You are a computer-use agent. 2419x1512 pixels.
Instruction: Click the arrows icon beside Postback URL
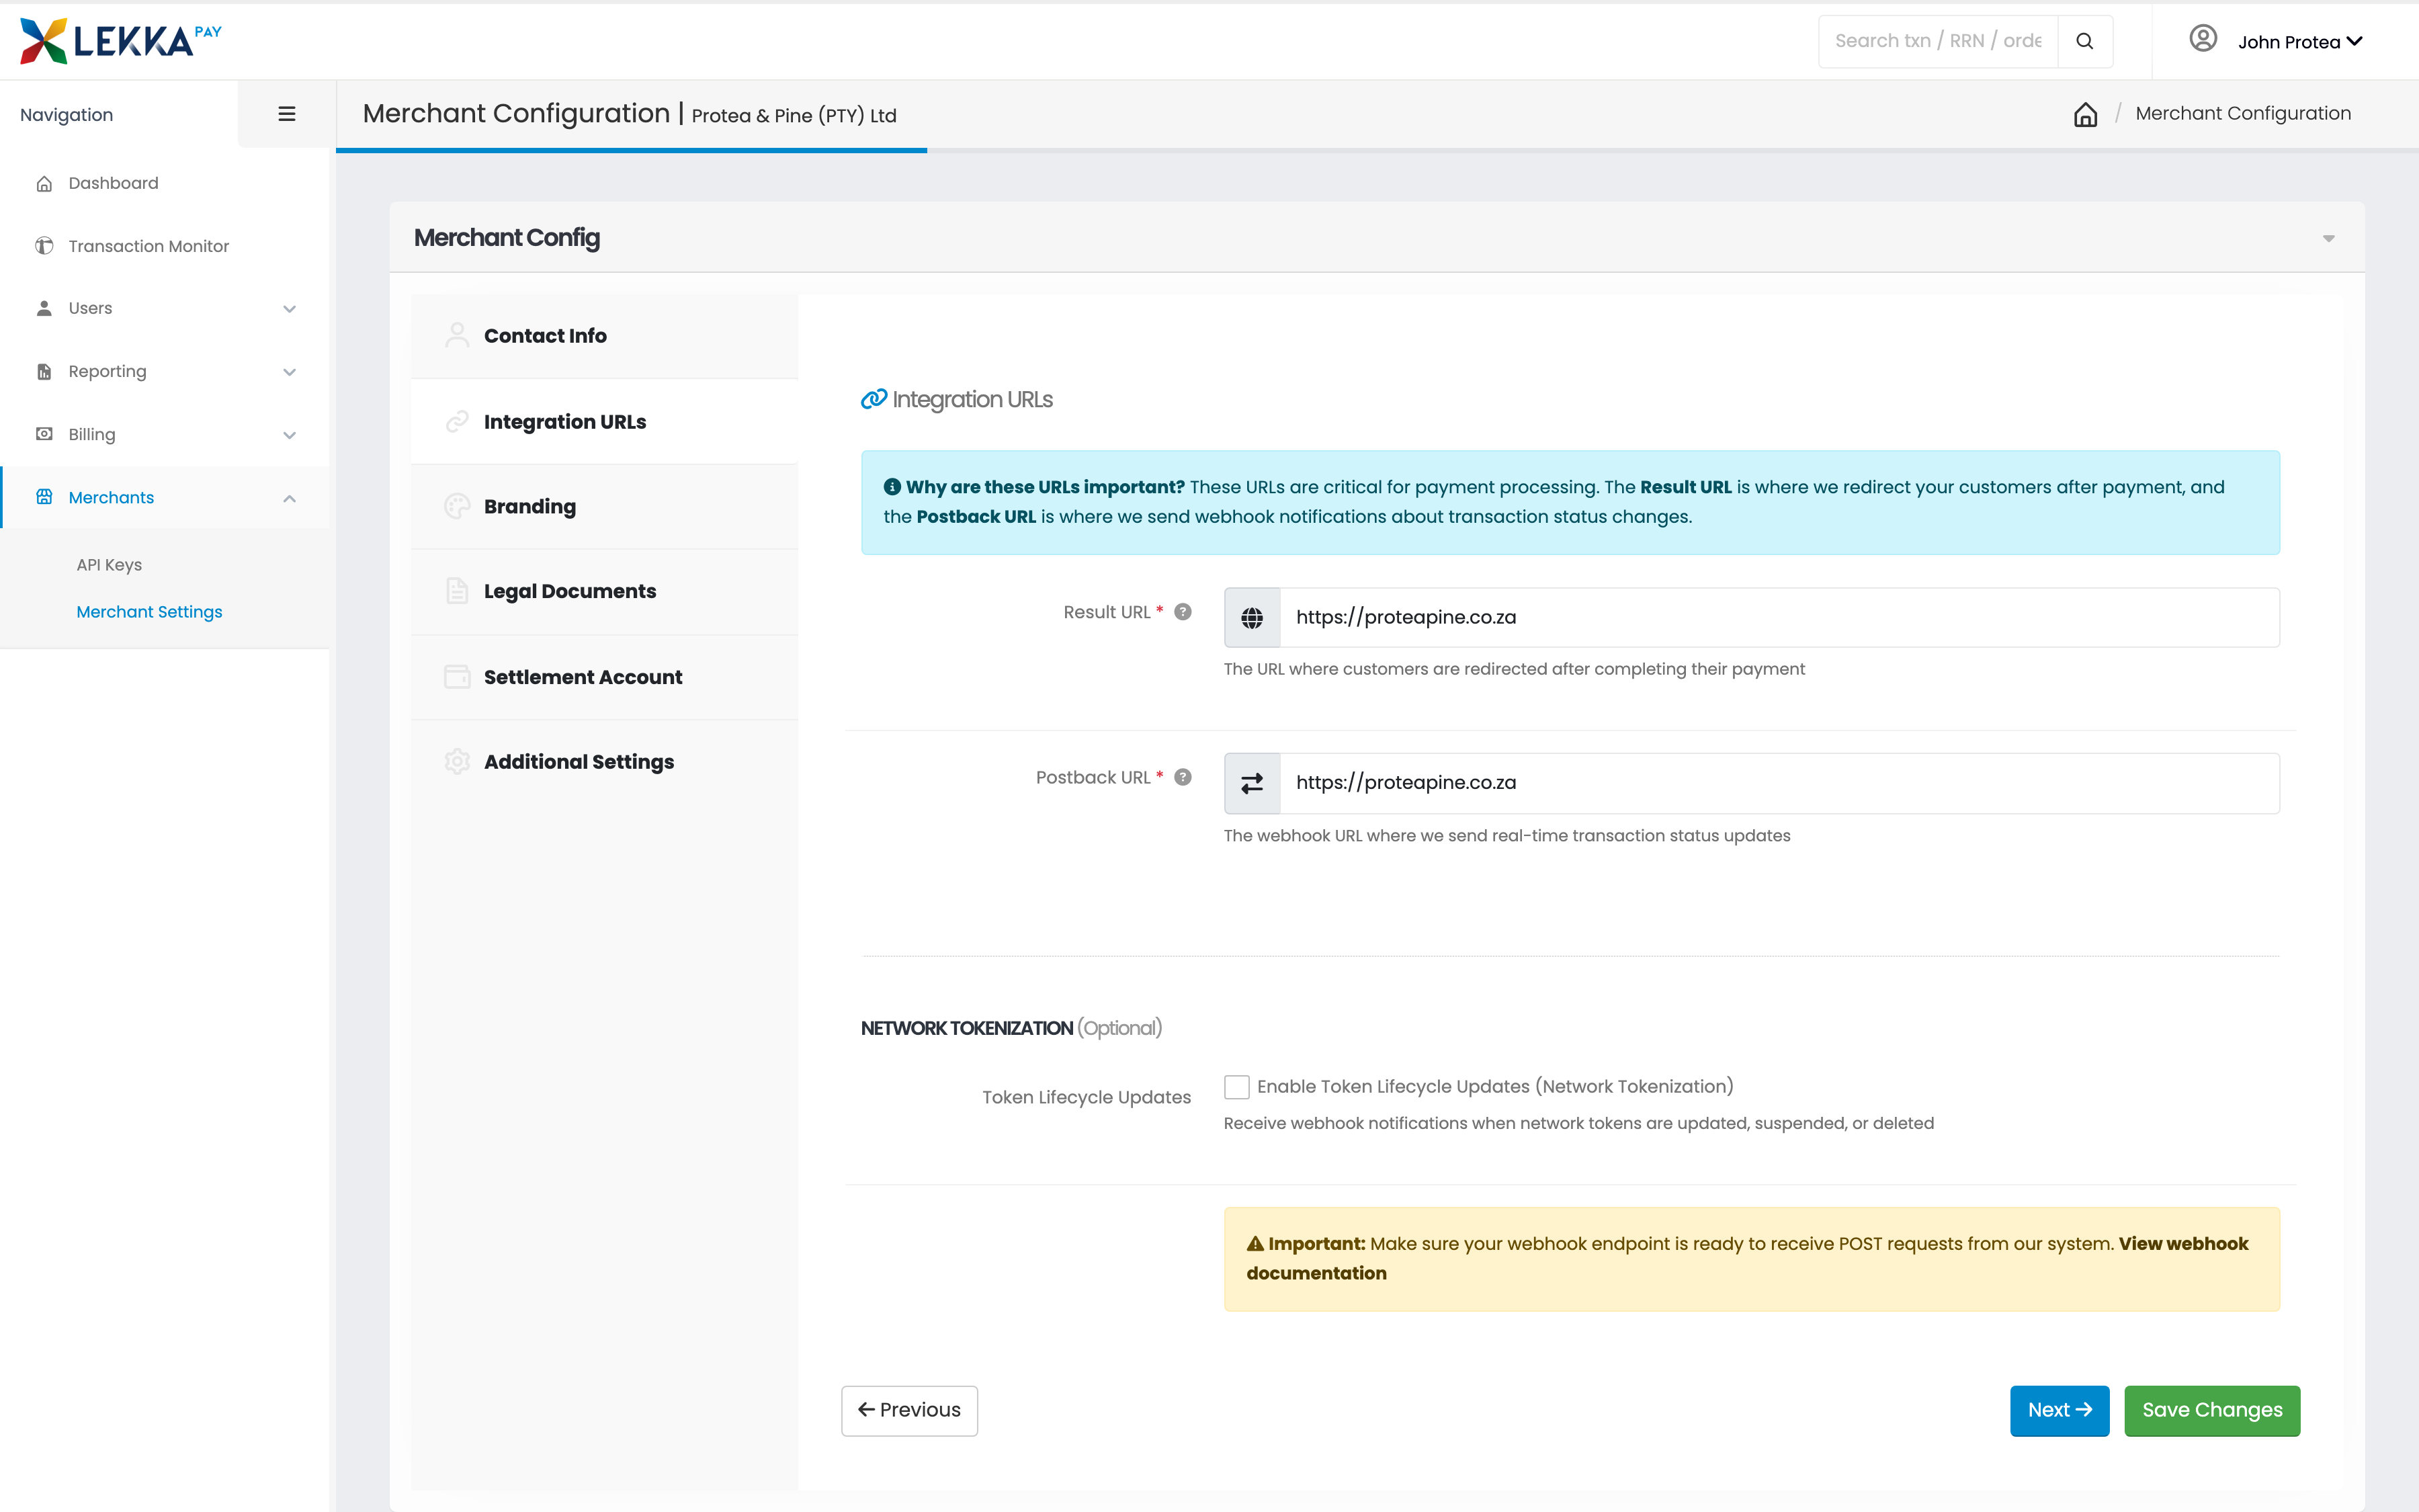tap(1251, 783)
